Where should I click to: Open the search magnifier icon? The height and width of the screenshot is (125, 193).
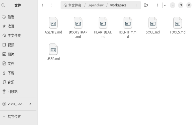coord(3,5)
